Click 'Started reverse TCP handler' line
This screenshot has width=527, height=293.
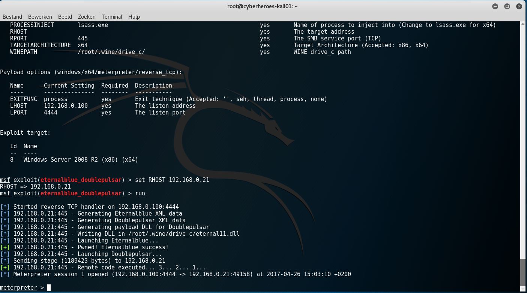89,207
